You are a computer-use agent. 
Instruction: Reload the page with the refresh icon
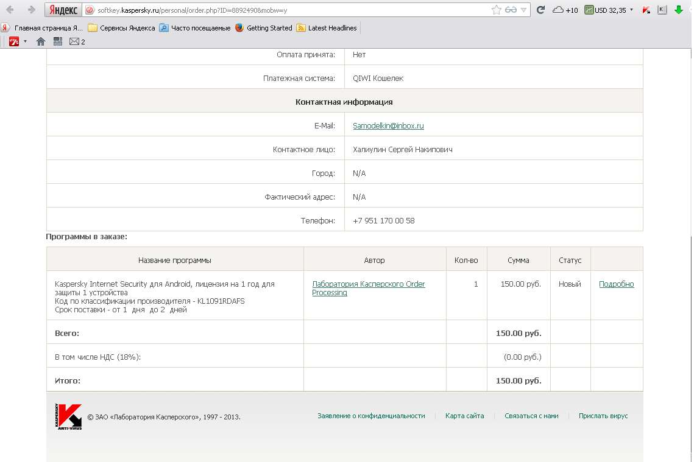pyautogui.click(x=540, y=10)
